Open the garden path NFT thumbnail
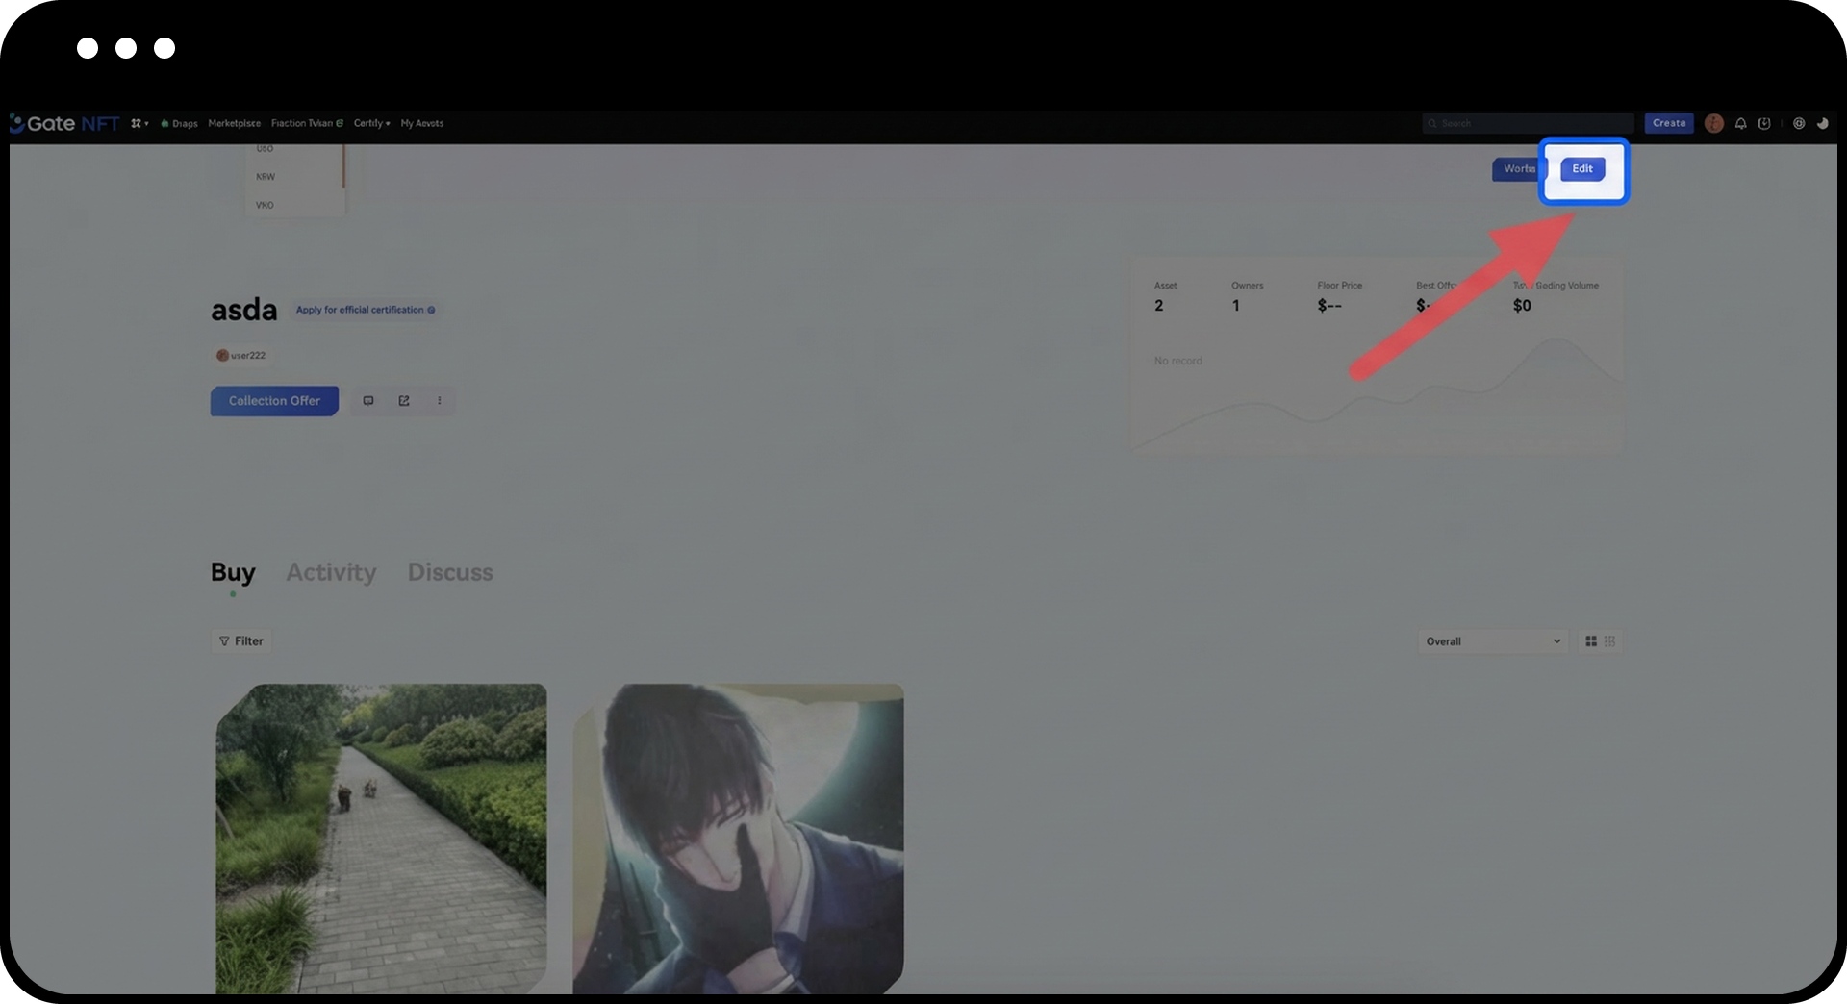This screenshot has width=1847, height=1004. pyautogui.click(x=381, y=837)
